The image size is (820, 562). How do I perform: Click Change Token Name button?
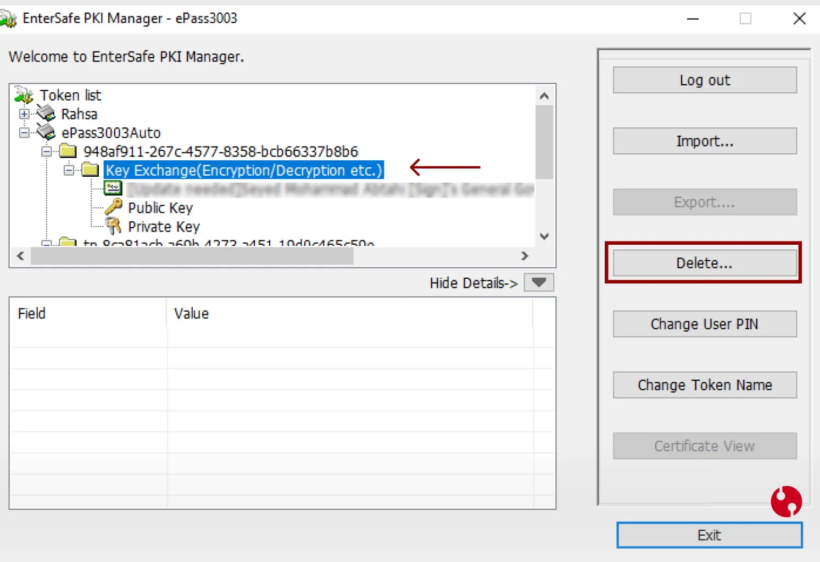(705, 385)
